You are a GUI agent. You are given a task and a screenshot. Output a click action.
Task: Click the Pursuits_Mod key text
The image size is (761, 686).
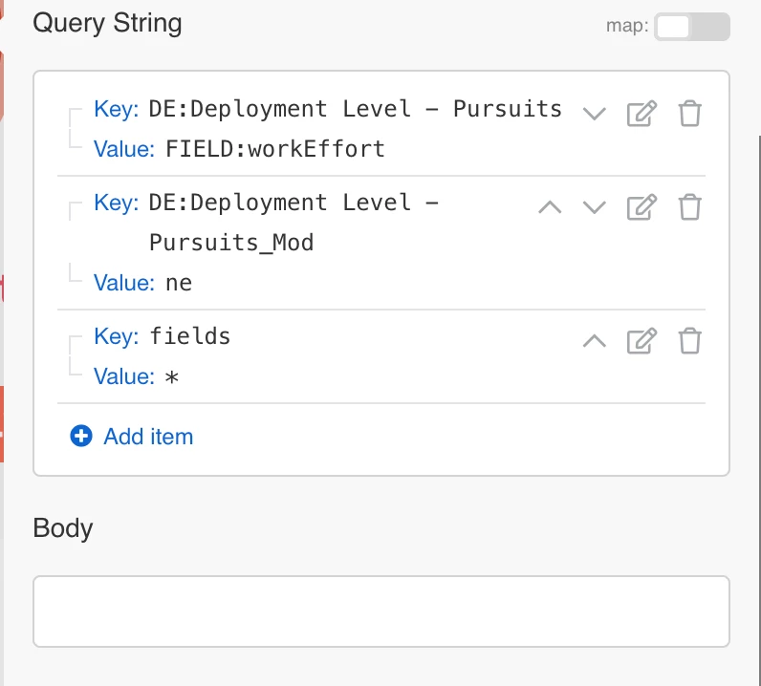coord(231,243)
